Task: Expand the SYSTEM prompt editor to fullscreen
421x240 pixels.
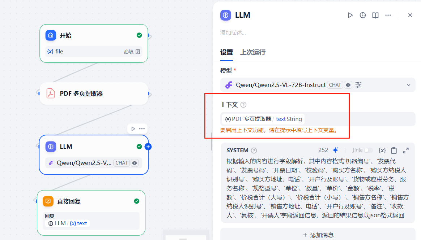Action: tap(406, 150)
